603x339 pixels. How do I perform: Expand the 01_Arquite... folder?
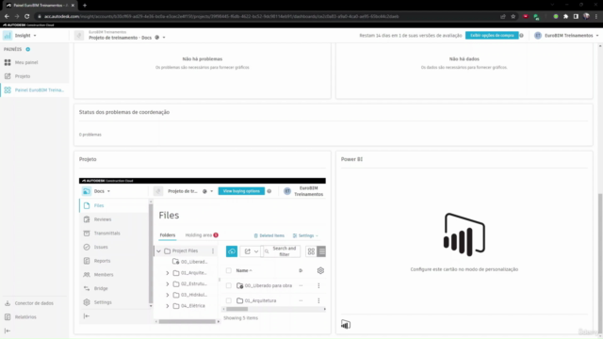[168, 273]
